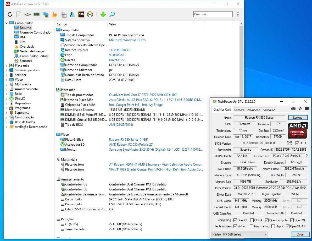Open the Radeon RX 580 Series dropdown
Image resolution: width=312 pixels, height=241 pixels.
239,234
